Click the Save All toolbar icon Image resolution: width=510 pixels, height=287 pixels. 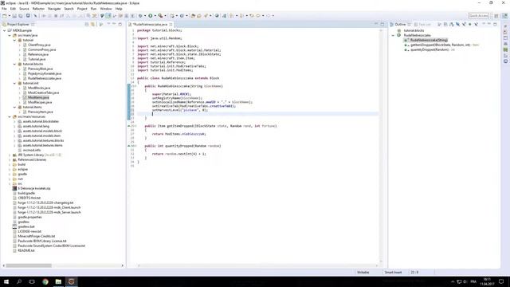coord(21,16)
